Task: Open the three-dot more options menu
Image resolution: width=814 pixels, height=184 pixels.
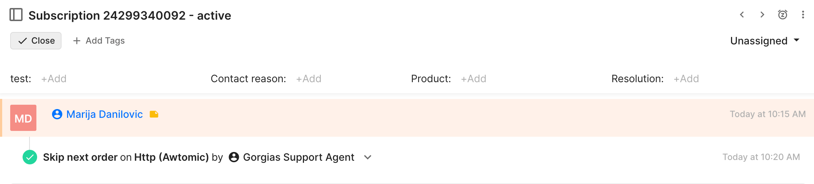Action: coord(803,15)
